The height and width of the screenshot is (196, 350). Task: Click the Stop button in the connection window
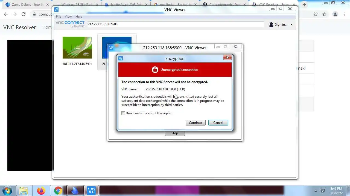click(x=175, y=133)
